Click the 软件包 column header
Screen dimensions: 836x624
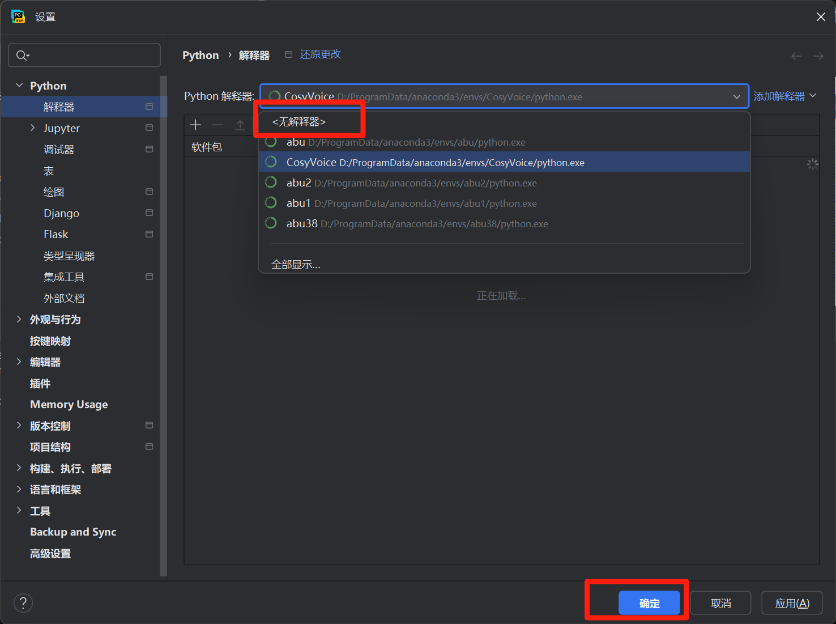(x=207, y=147)
